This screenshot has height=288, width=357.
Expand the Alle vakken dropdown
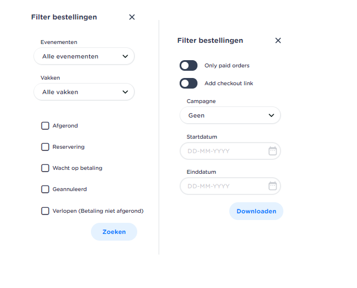(84, 92)
